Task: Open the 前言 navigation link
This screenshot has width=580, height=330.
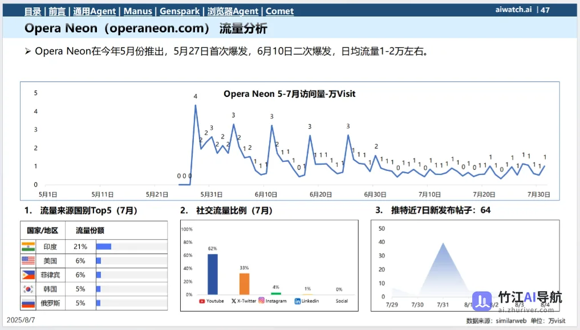Action: pyautogui.click(x=57, y=11)
